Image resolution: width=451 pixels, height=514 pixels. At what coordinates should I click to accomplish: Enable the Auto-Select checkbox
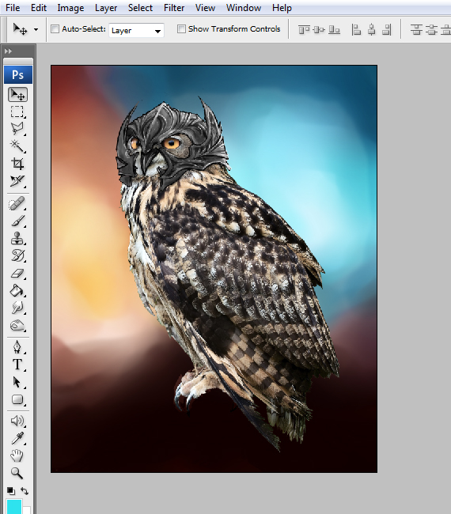(55, 28)
